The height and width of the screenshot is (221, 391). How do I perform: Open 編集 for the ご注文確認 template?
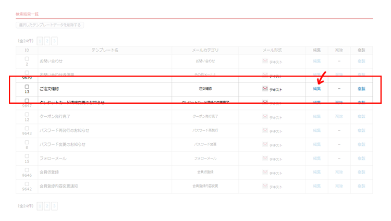(x=316, y=89)
